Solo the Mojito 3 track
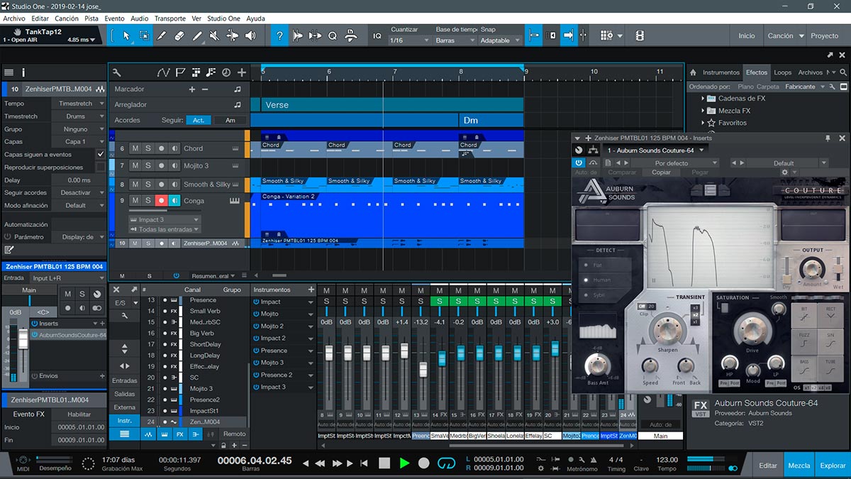851x479 pixels. click(148, 165)
